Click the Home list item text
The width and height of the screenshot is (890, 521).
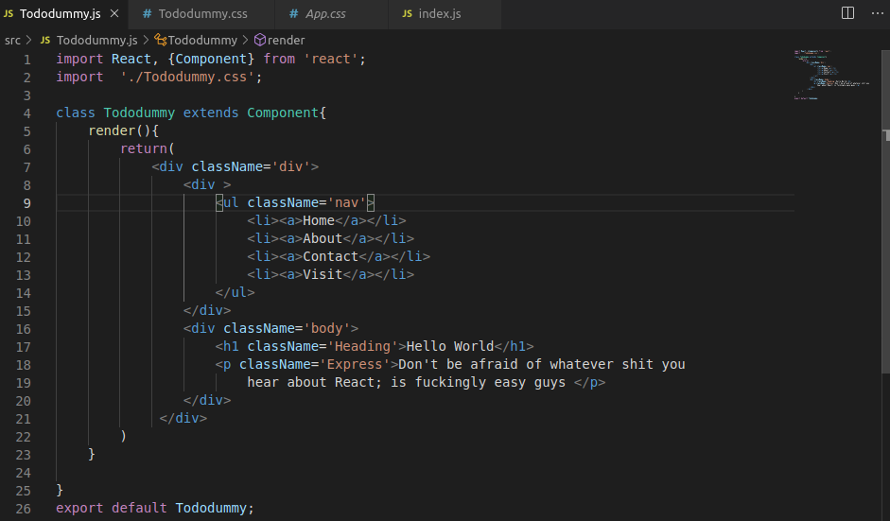point(319,220)
